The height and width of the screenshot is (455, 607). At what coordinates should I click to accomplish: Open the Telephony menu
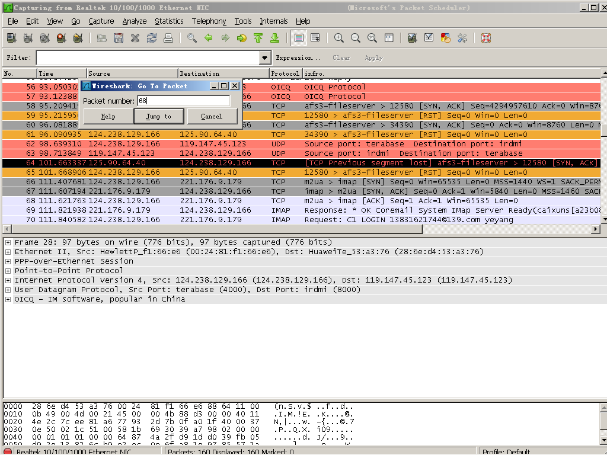pos(209,21)
